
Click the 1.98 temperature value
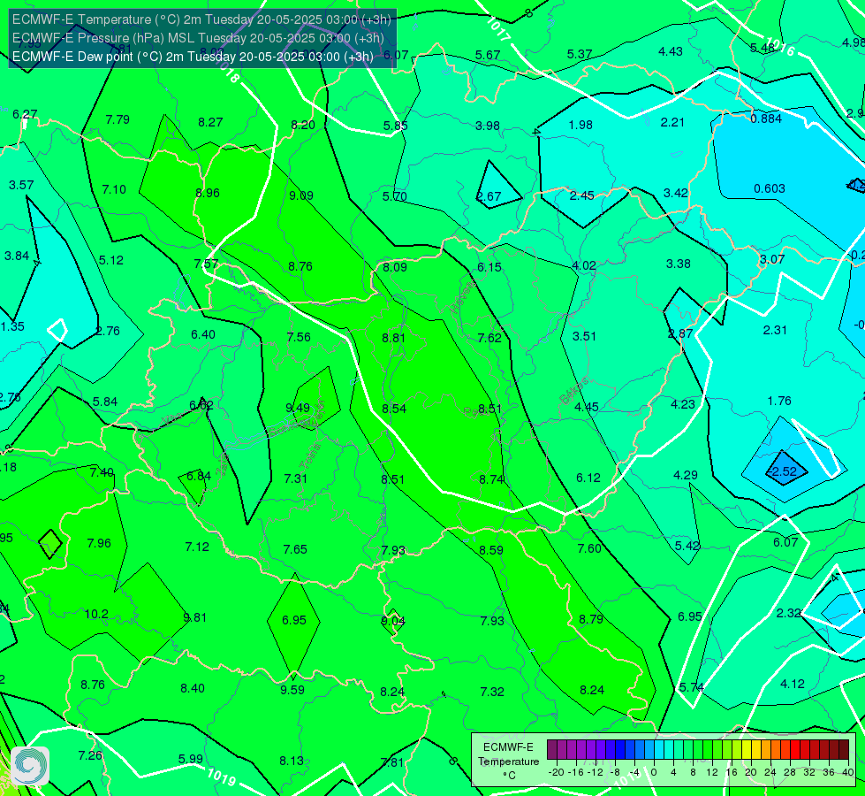pos(580,125)
